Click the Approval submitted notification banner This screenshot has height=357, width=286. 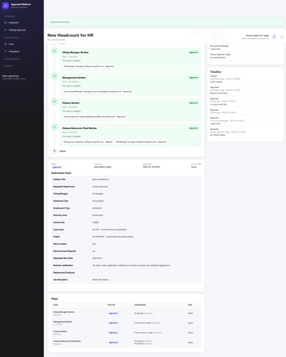[166, 22]
